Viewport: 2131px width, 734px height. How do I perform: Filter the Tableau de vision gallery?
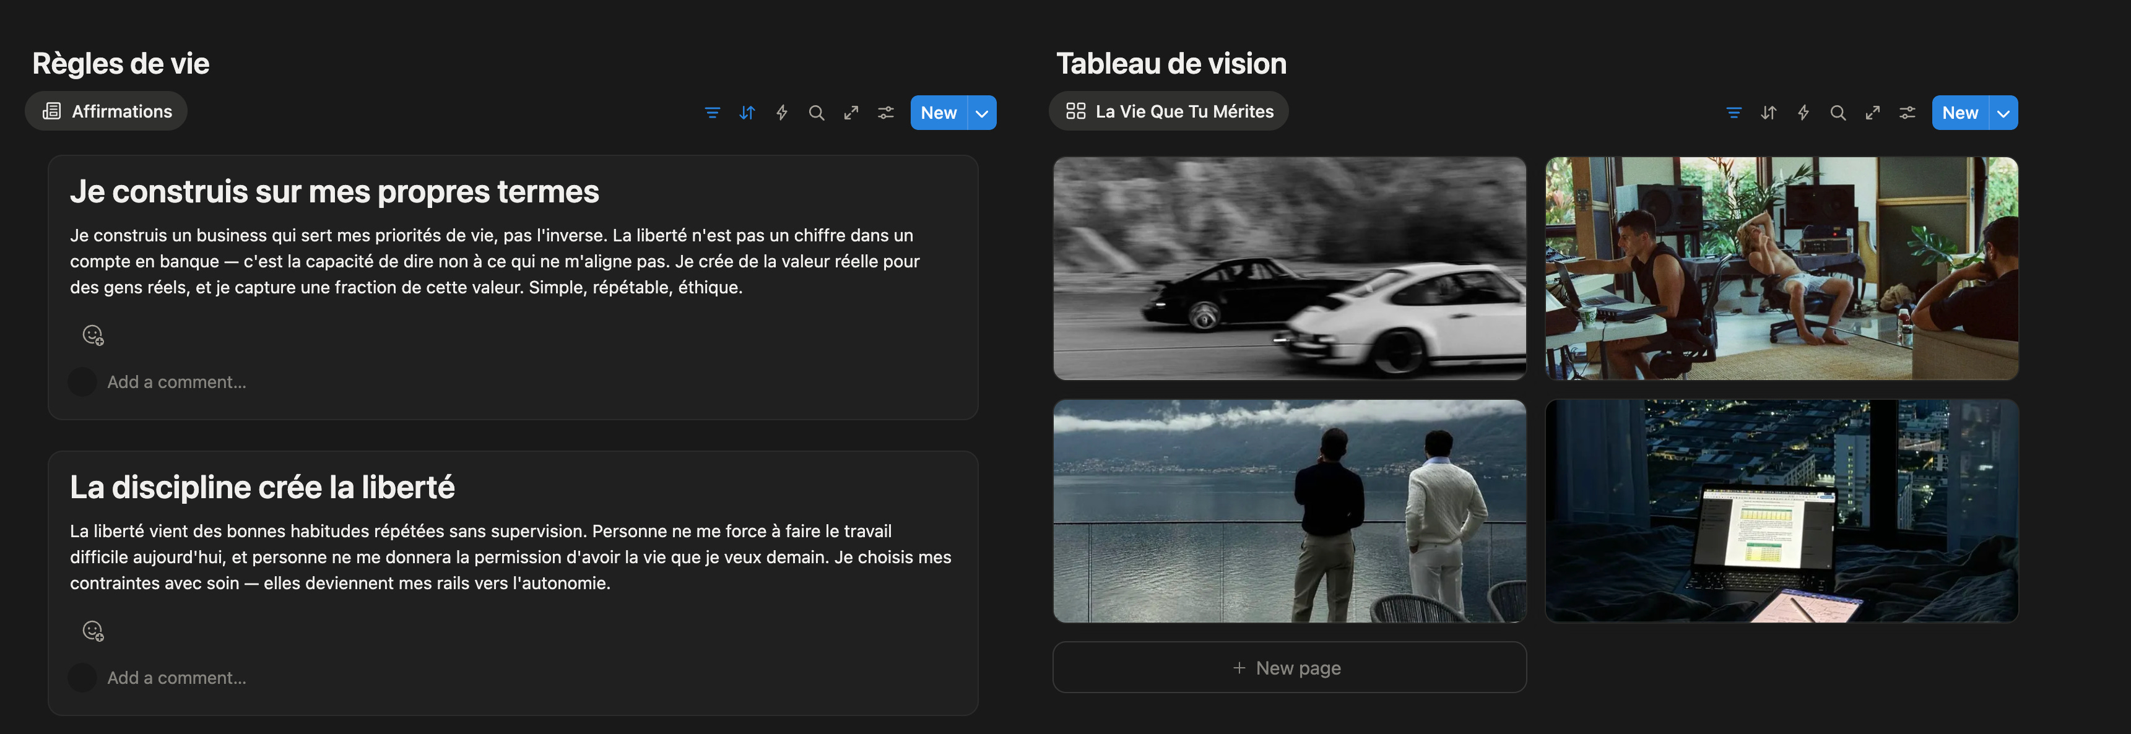point(1734,113)
